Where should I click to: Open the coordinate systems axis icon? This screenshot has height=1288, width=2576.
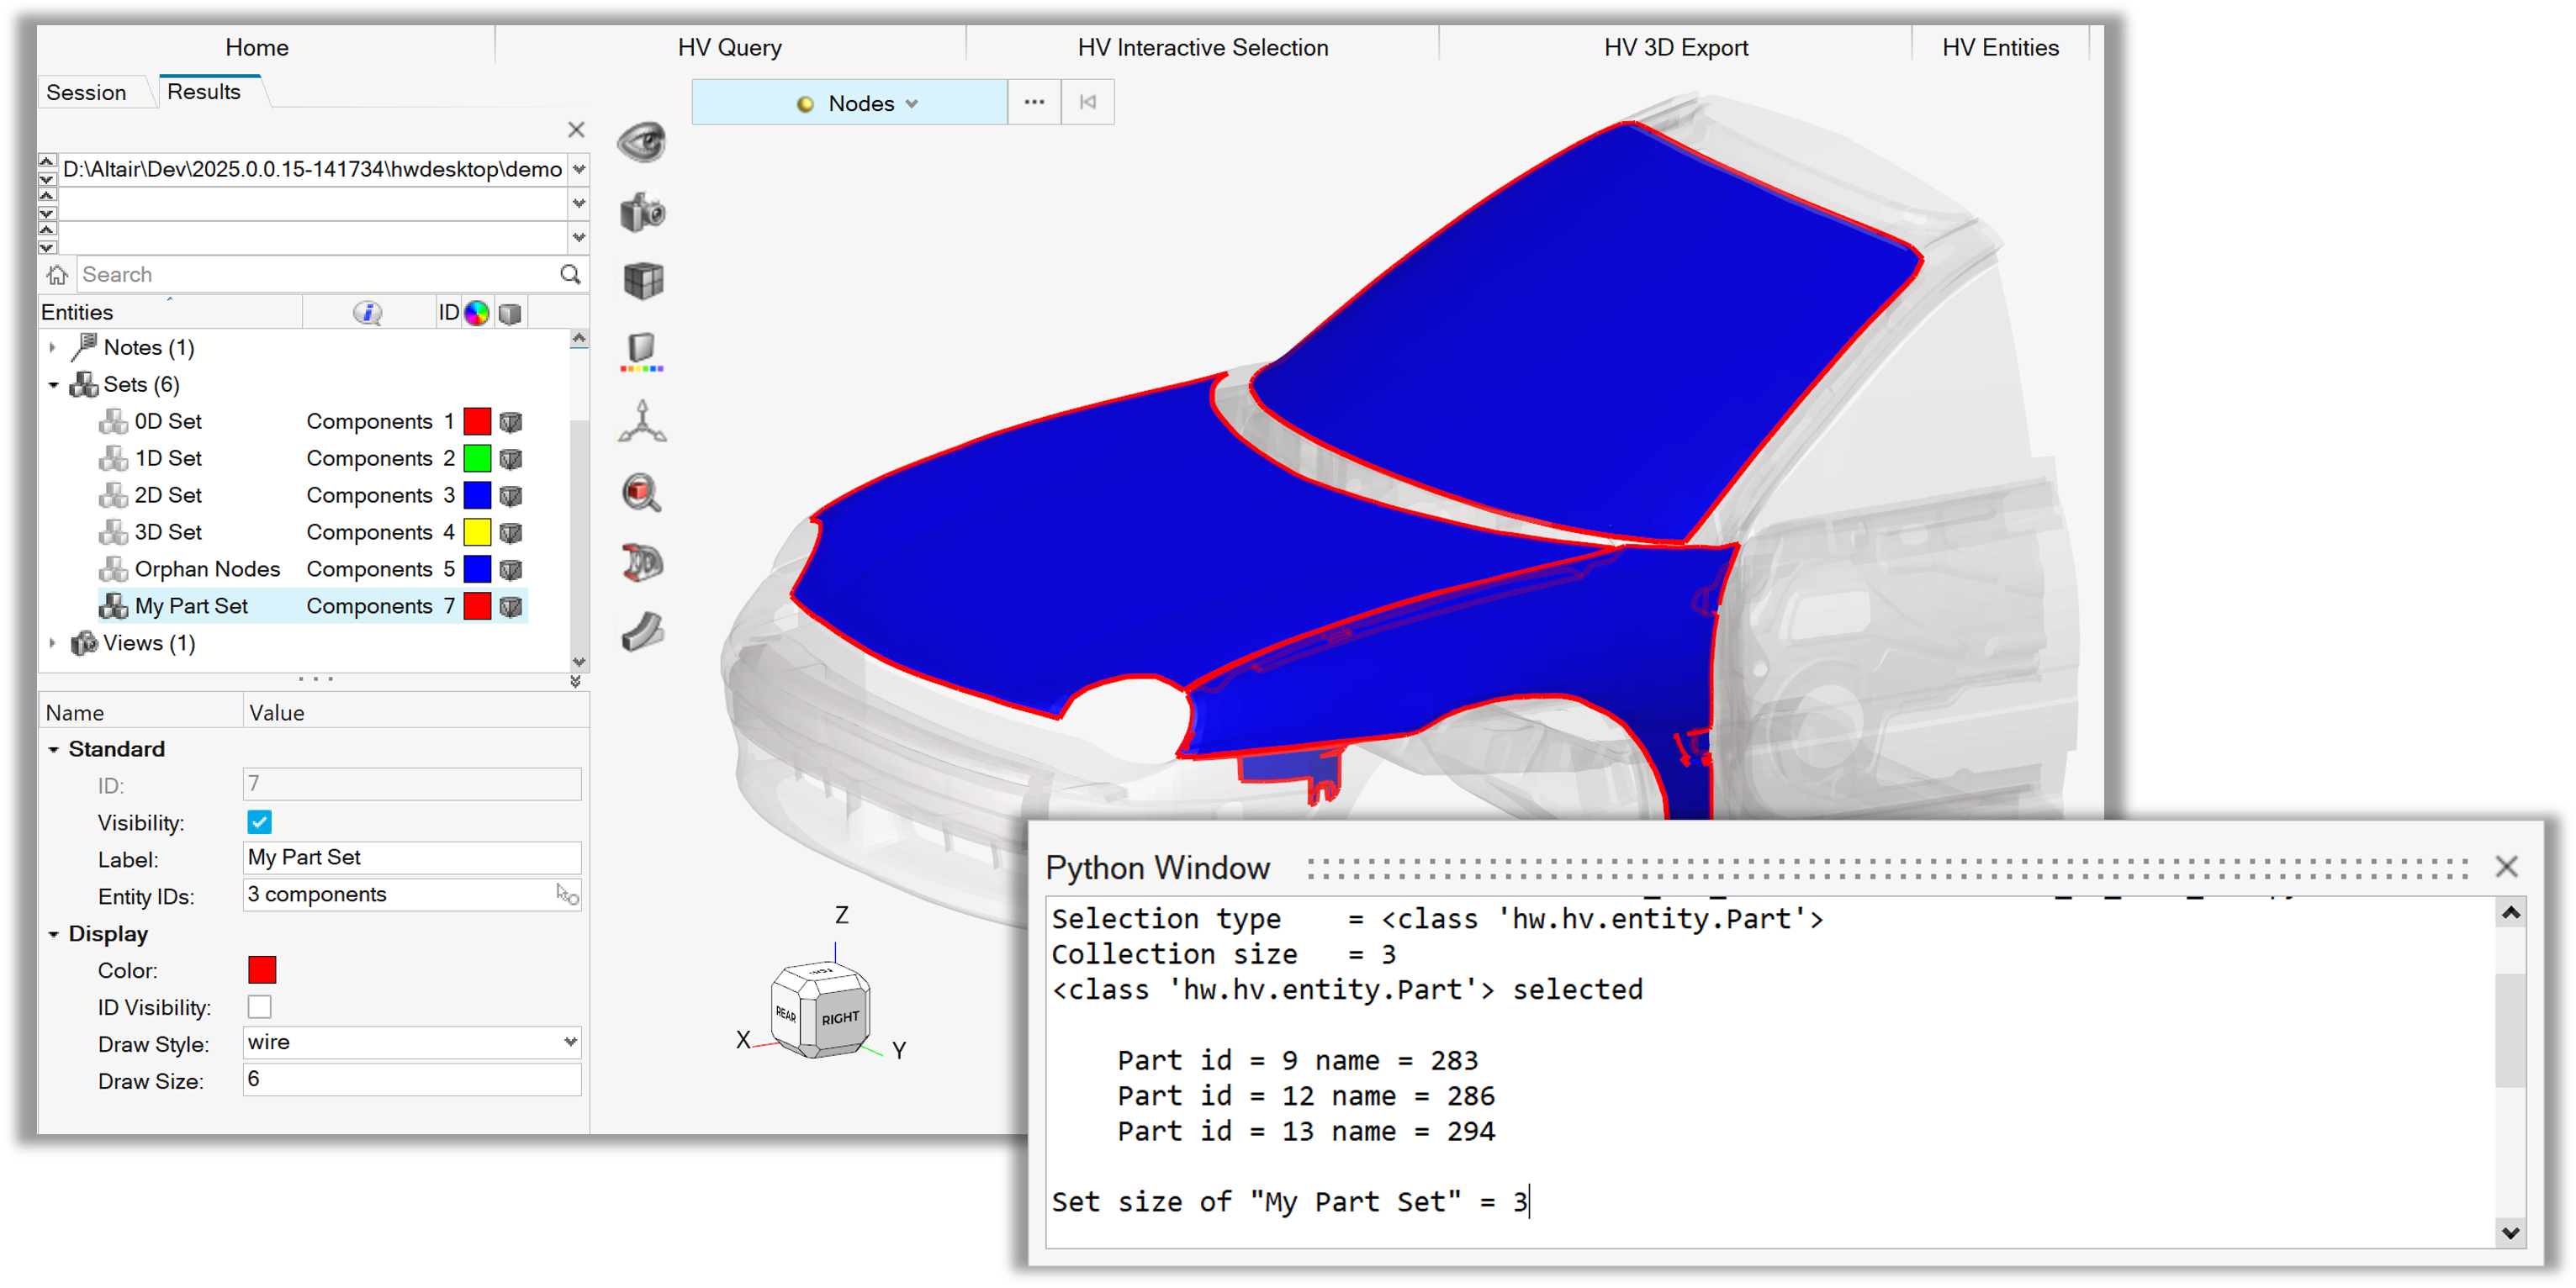pos(642,421)
